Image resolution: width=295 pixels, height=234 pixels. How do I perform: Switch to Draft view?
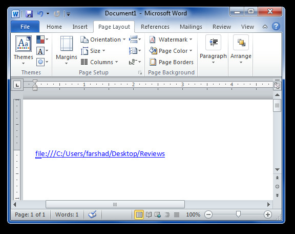(177, 215)
